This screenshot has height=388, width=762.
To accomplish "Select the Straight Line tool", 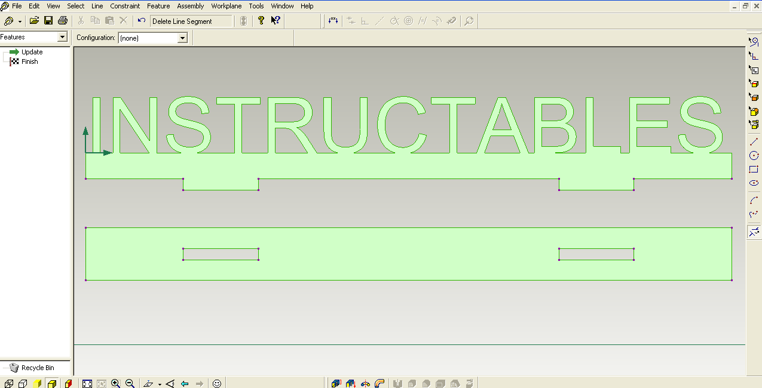I will click(754, 141).
